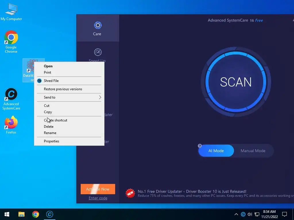Expand the Send to submenu arrow
The image size is (294, 220).
100,97
